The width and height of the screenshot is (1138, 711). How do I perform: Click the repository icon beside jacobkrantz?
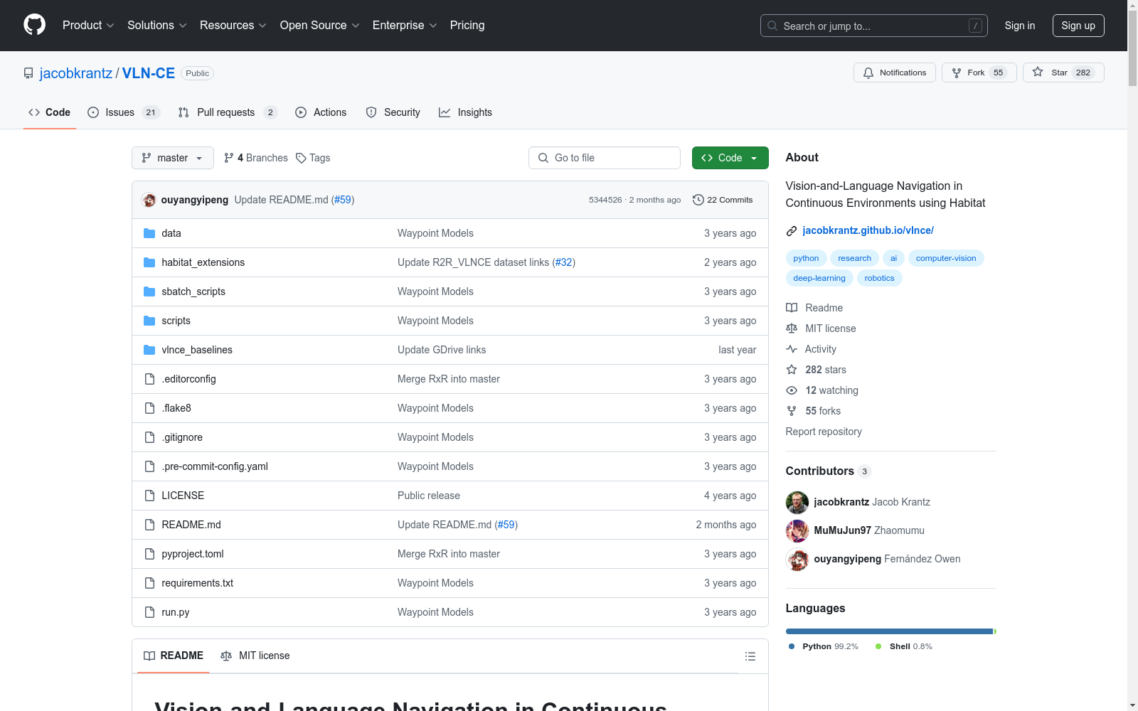[x=28, y=73]
